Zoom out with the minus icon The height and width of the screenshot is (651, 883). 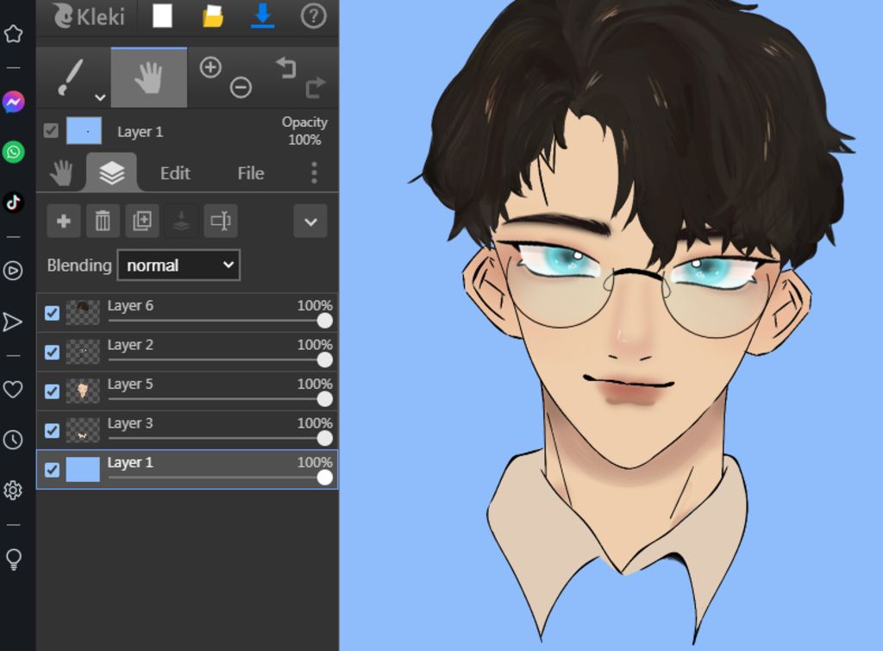(x=241, y=87)
